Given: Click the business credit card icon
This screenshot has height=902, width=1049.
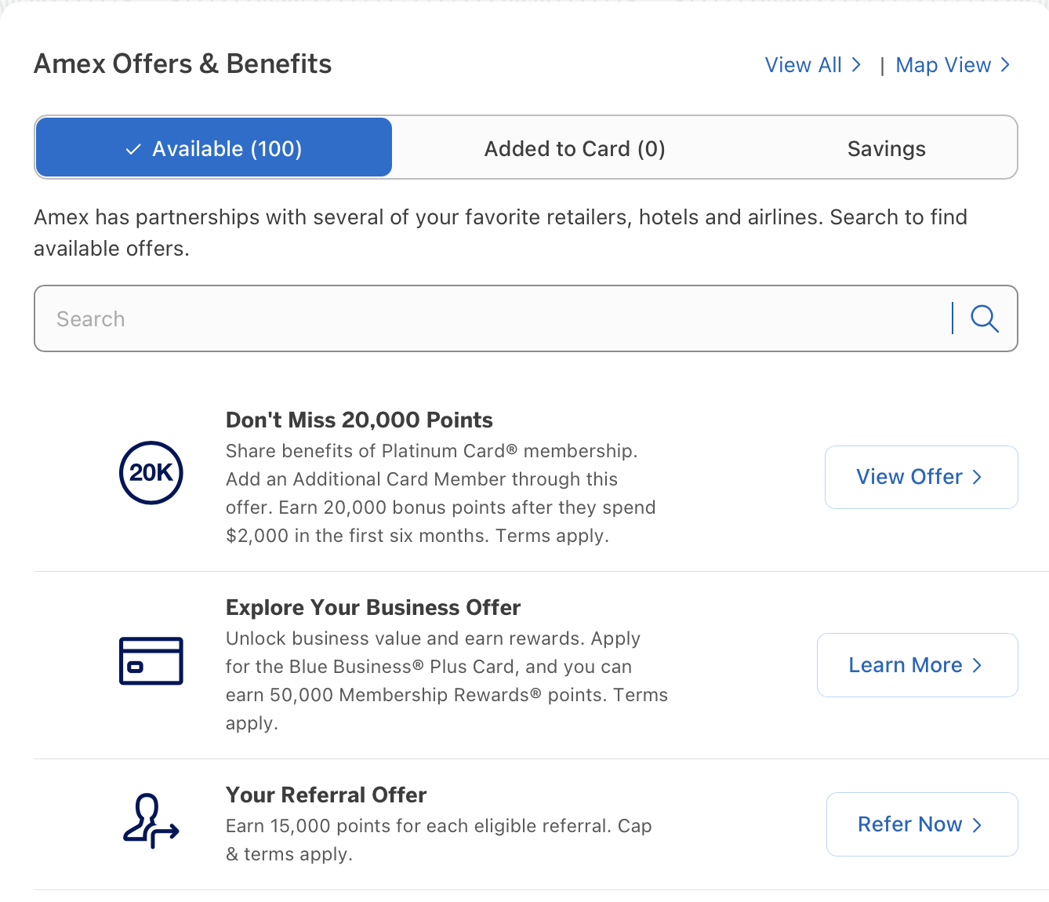Looking at the screenshot, I should (151, 660).
